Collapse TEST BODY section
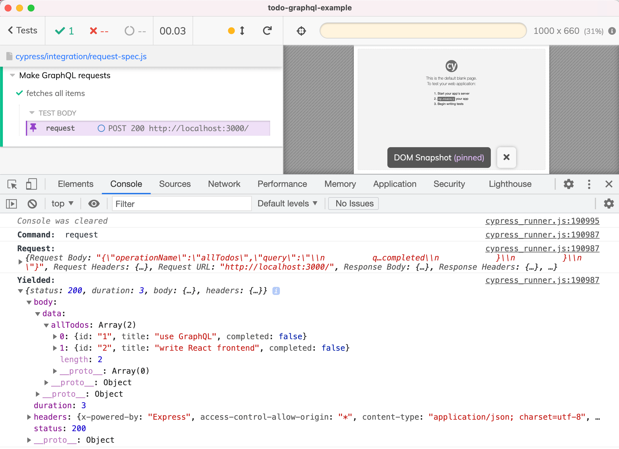 click(32, 113)
